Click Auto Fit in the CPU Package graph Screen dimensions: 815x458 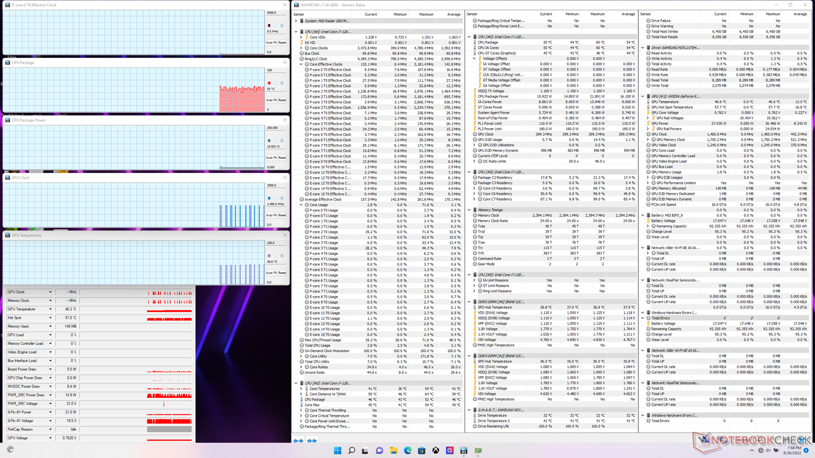click(x=271, y=100)
